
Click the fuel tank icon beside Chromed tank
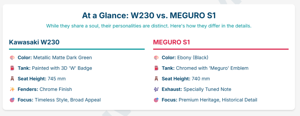coord(156,68)
